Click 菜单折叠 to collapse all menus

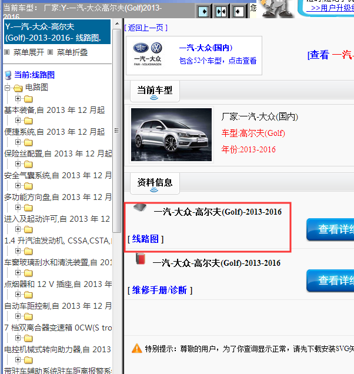72,52
